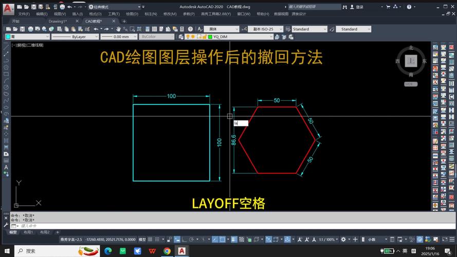
Task: Toggle grid display in status bar
Action: (x=150, y=239)
